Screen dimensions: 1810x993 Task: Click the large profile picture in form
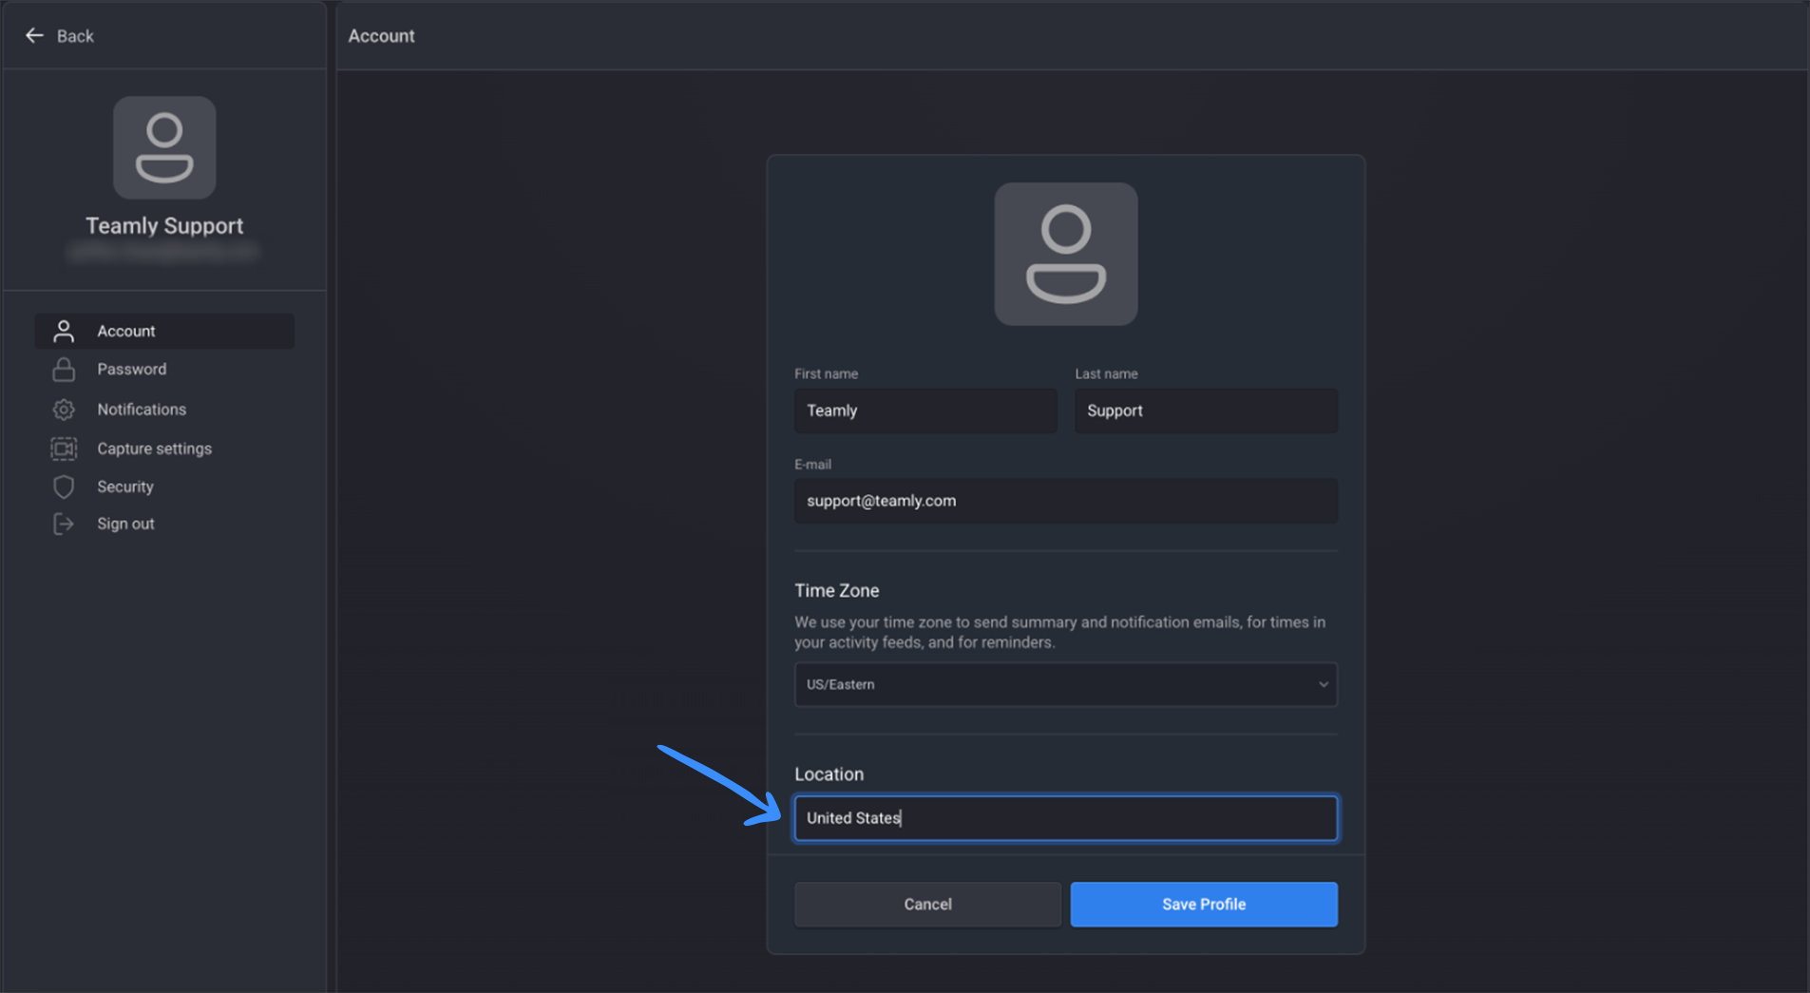1066,254
